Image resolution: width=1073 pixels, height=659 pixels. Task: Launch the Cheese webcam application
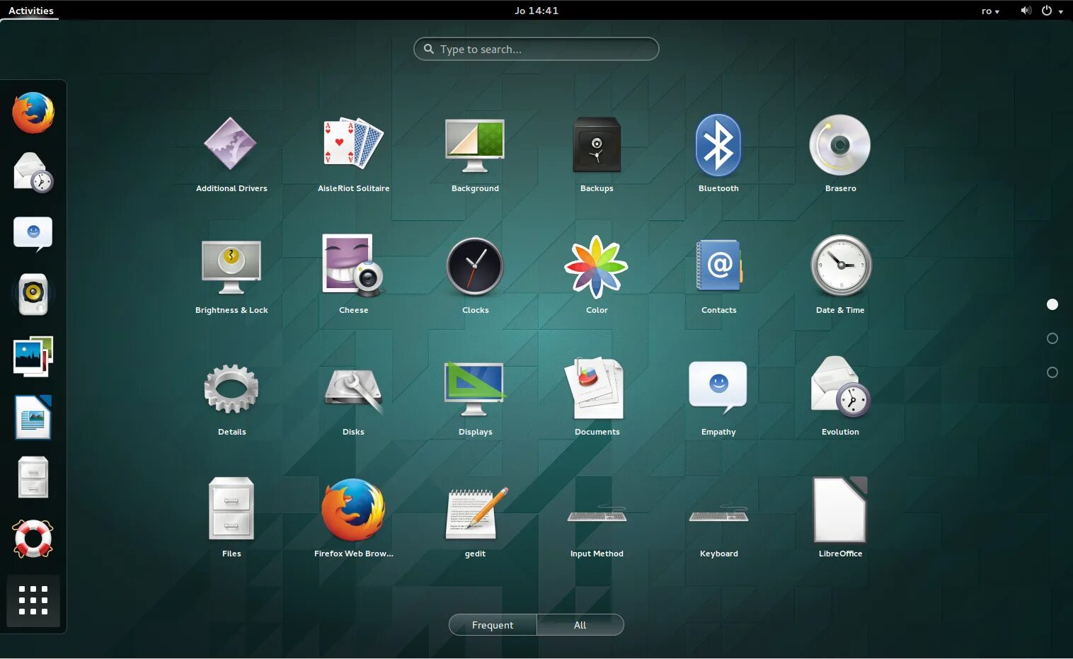(x=353, y=266)
